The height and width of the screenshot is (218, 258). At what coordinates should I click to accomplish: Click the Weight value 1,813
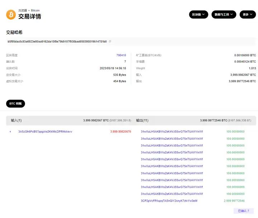[252, 68]
